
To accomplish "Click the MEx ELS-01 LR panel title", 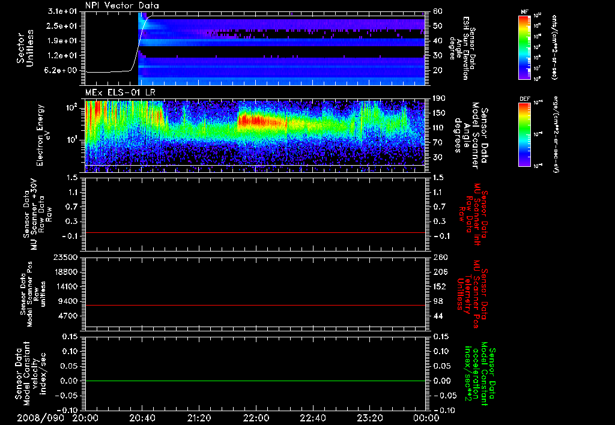I will (x=120, y=93).
